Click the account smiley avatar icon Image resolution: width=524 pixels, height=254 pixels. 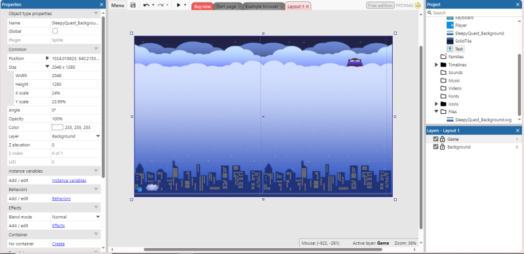[418, 5]
